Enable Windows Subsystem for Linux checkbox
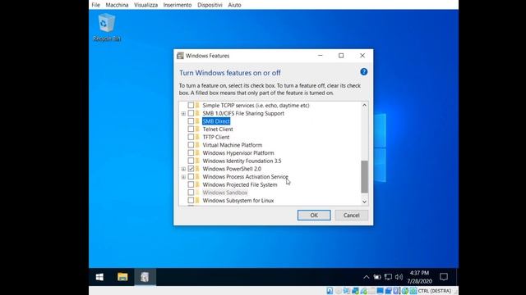This screenshot has height=295, width=526. (191, 200)
